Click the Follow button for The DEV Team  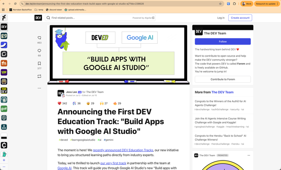(223, 42)
